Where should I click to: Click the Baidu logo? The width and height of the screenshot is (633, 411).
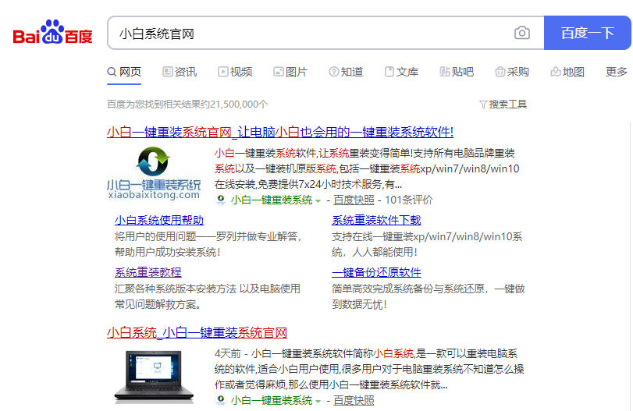[x=52, y=32]
